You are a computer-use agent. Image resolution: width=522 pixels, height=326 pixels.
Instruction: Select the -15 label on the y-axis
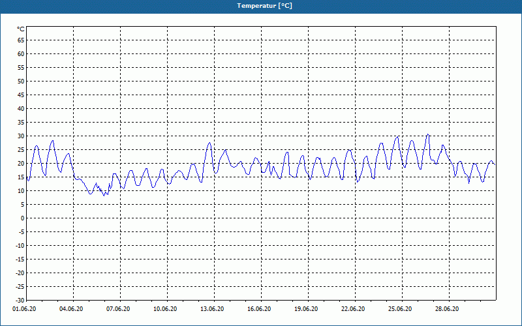click(20, 259)
